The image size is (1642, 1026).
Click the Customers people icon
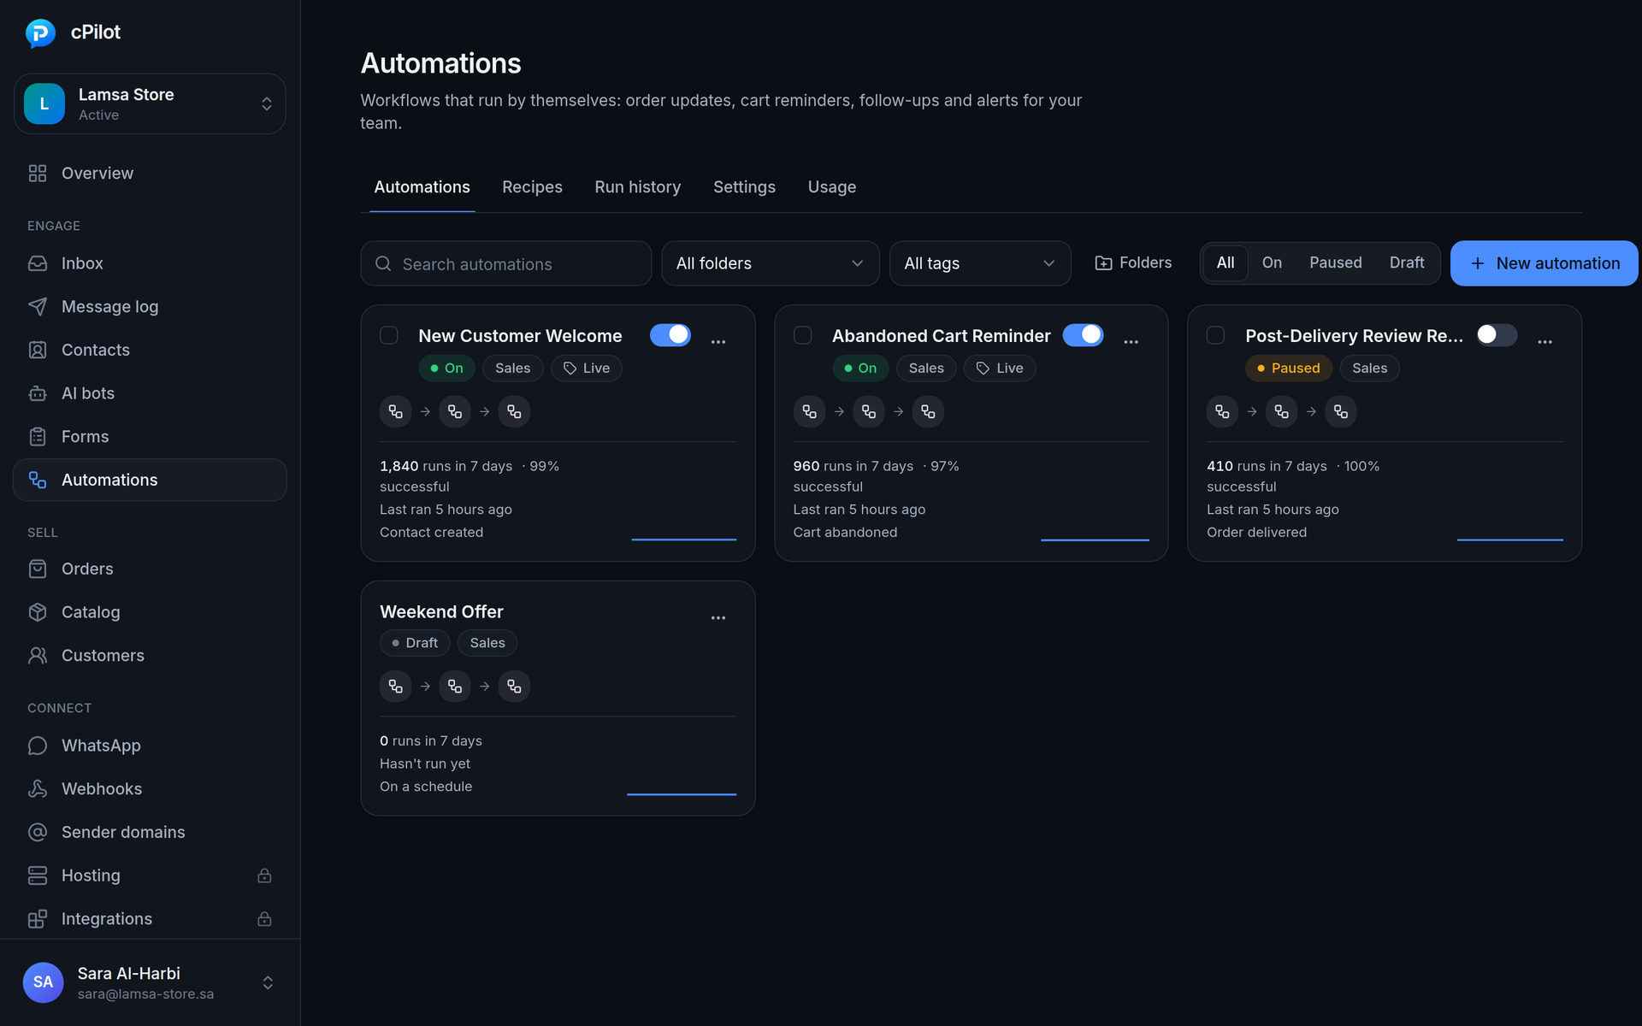coord(38,656)
